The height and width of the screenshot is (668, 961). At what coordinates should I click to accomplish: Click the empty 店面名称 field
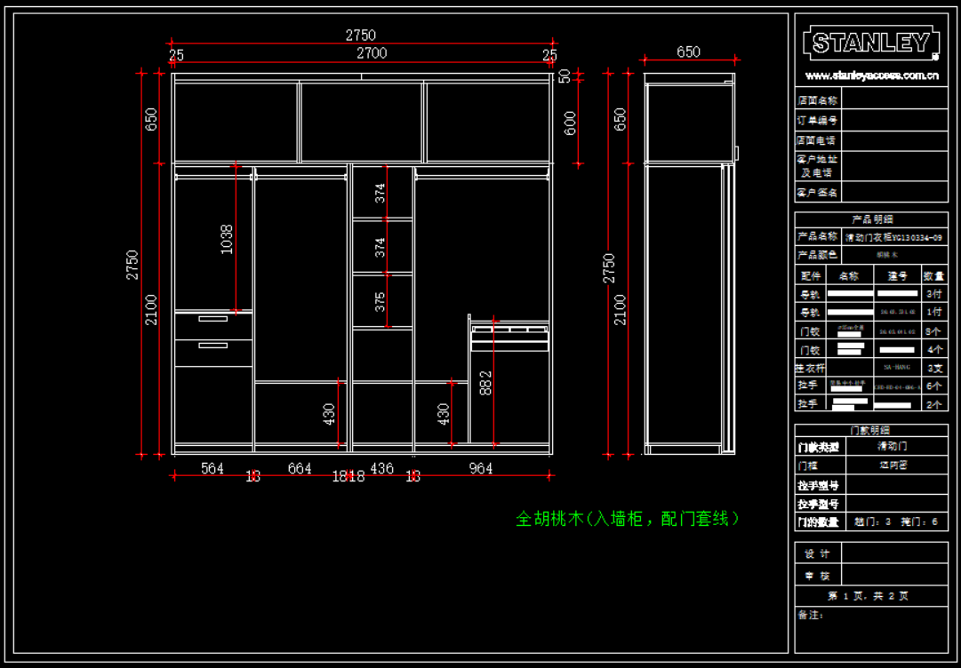pyautogui.click(x=893, y=100)
